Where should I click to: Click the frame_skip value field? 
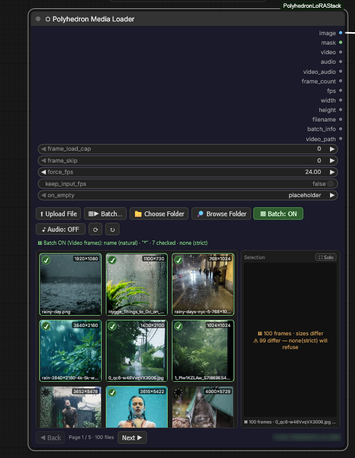click(188, 161)
